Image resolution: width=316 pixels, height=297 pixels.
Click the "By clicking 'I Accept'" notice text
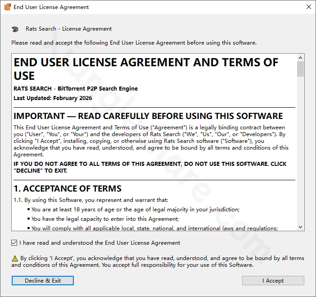158,261
